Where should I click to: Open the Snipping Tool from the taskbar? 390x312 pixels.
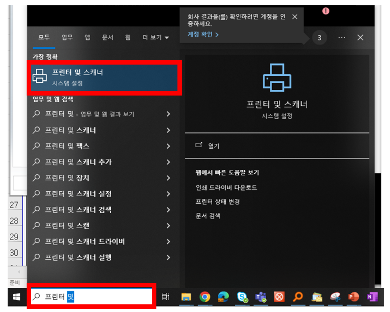pyautogui.click(x=335, y=297)
